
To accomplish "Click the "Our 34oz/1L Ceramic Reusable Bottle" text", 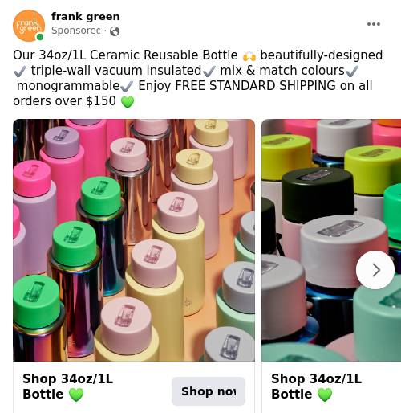I will (x=125, y=55).
